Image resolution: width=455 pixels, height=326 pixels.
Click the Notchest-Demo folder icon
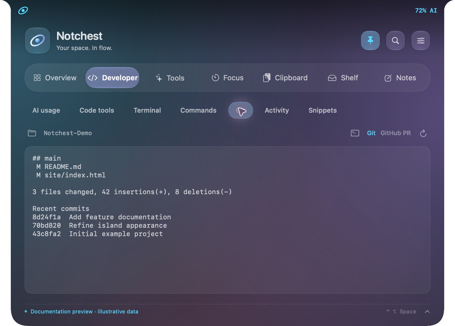[x=32, y=133]
